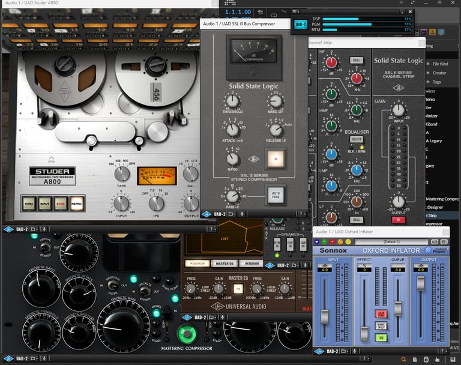Click the INPUT fader handle on Oxford Inflator
This screenshot has width=461, height=365.
(325, 317)
